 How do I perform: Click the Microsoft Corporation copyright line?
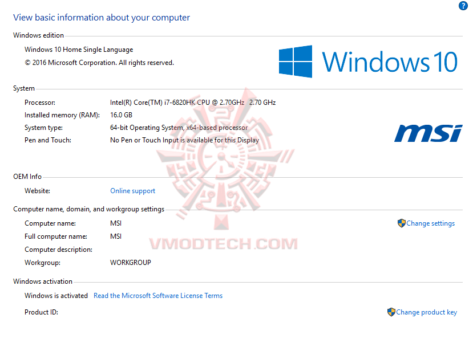tap(99, 63)
